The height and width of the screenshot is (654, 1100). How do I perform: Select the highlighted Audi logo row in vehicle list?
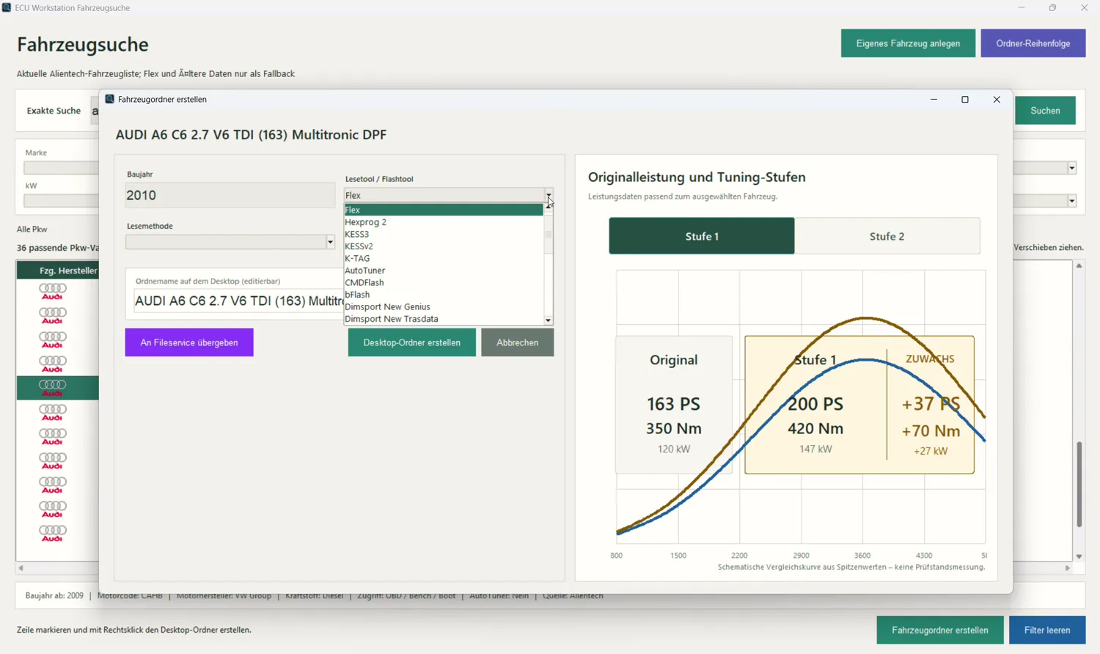57,388
